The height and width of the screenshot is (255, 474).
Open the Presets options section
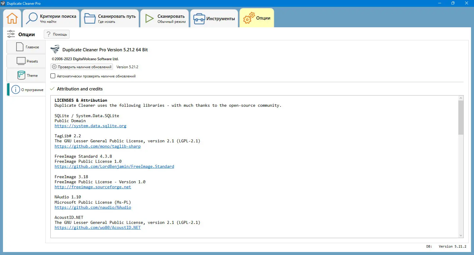[x=26, y=61]
